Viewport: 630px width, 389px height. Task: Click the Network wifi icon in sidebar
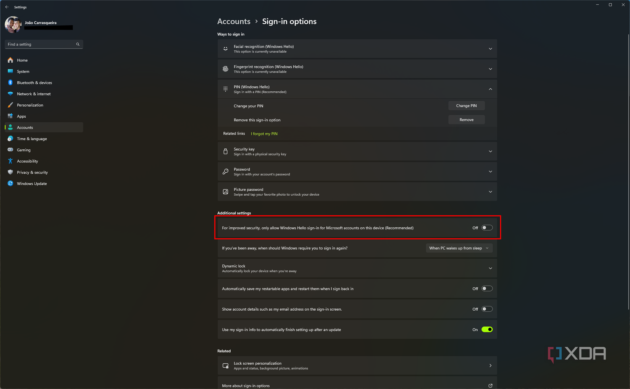point(10,94)
